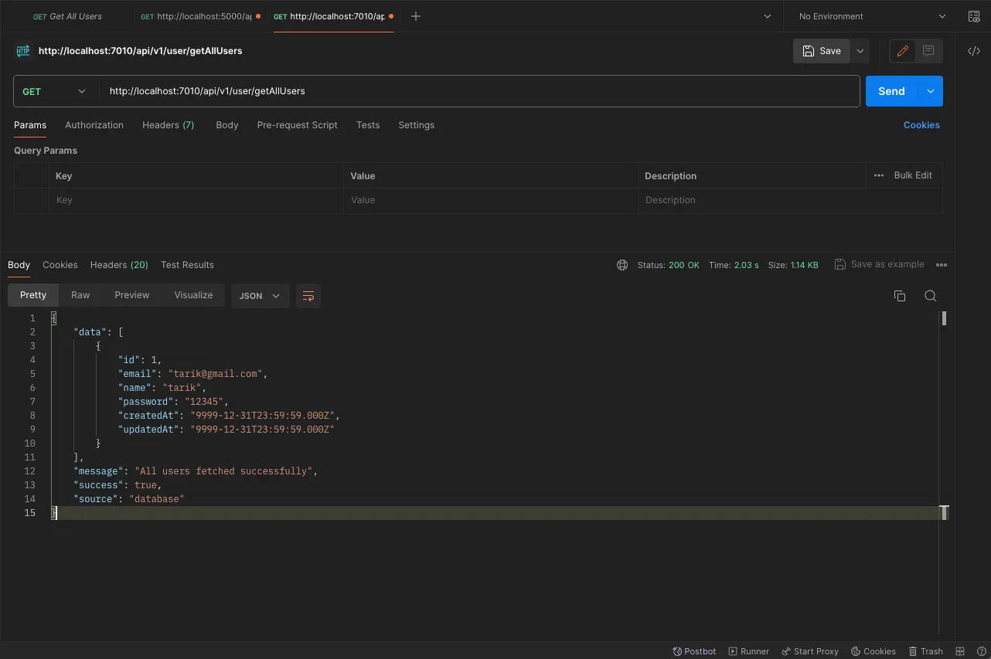Click the request URL input field

click(x=479, y=91)
